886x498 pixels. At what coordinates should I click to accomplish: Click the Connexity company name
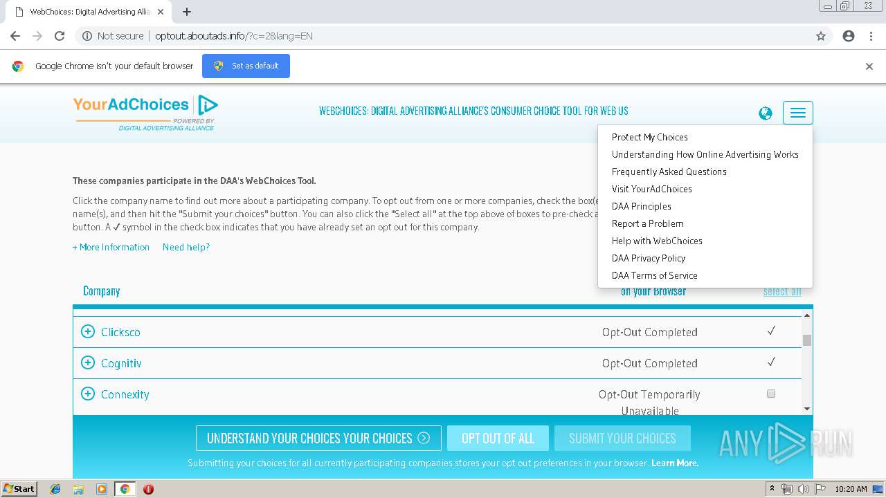[125, 394]
